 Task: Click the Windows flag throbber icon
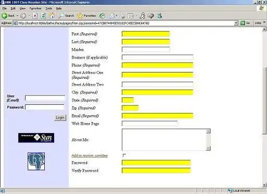point(261,8)
